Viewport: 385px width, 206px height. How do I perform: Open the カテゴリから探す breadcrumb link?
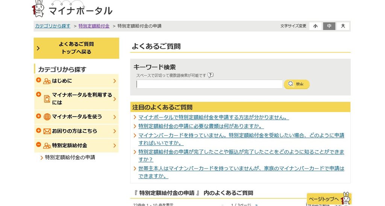click(53, 26)
